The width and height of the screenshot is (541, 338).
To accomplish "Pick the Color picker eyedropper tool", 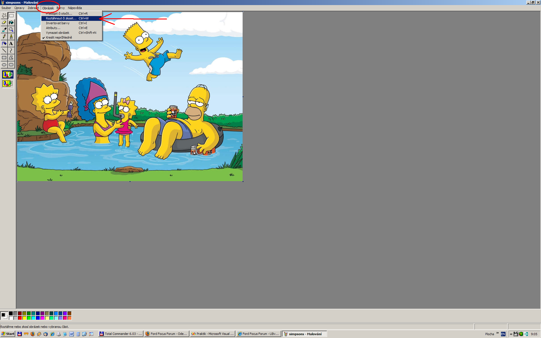I will point(4,30).
